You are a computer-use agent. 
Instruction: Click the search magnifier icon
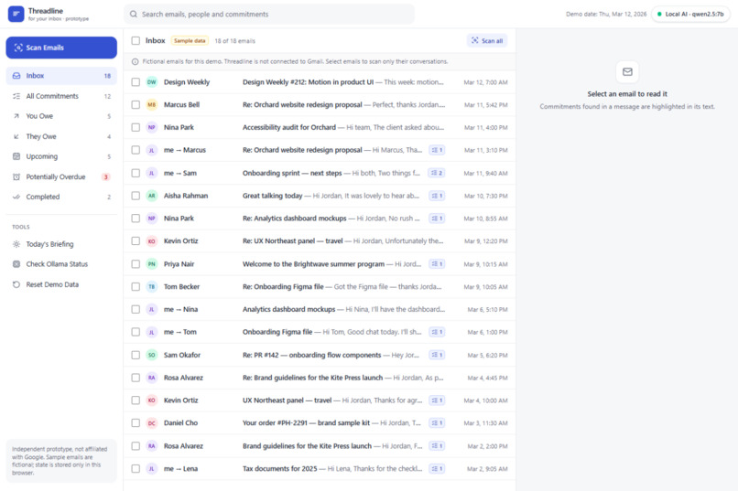click(x=134, y=14)
